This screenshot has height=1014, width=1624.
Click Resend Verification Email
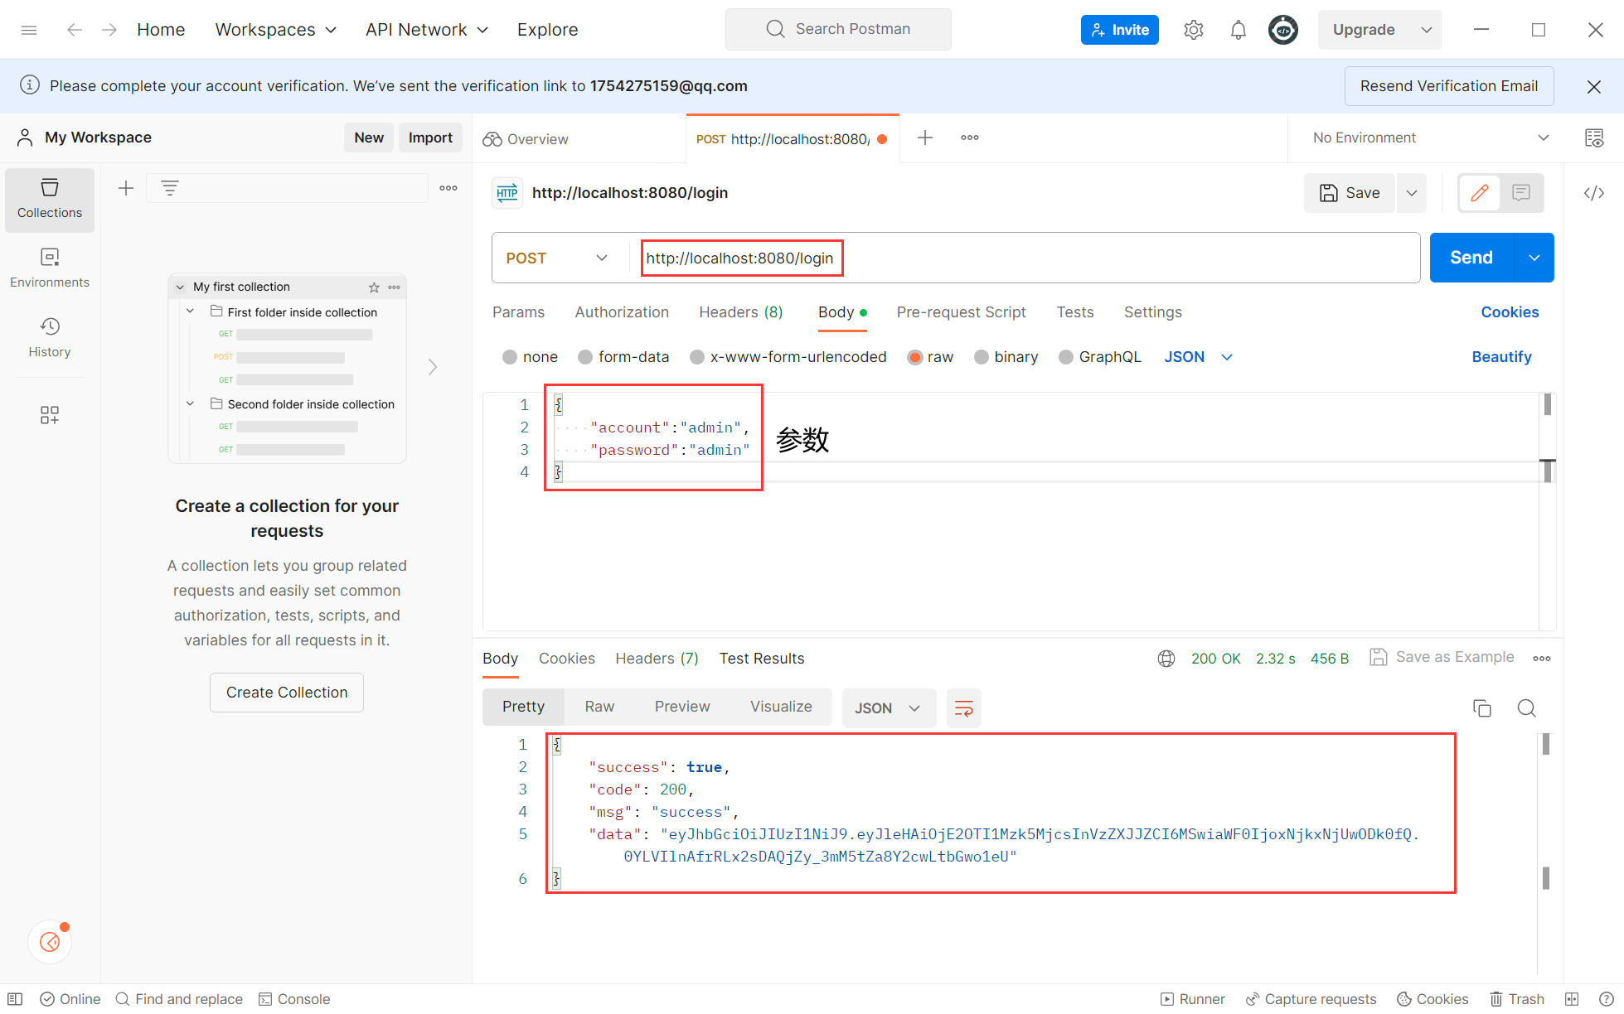click(1448, 85)
